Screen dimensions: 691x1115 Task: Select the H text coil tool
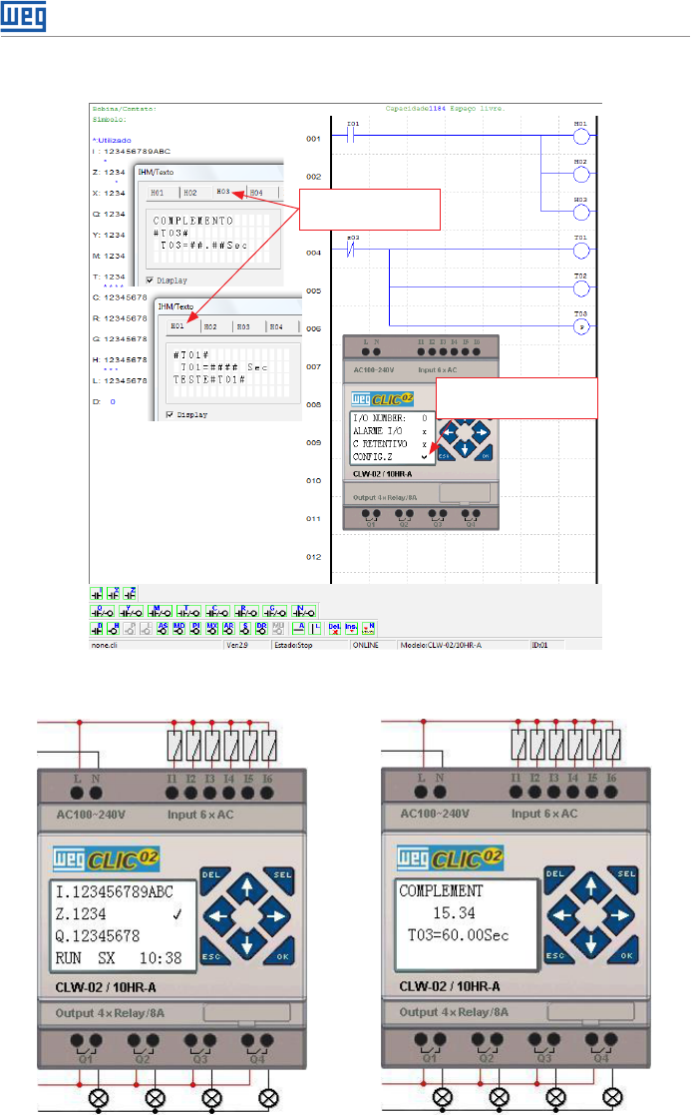click(x=113, y=629)
